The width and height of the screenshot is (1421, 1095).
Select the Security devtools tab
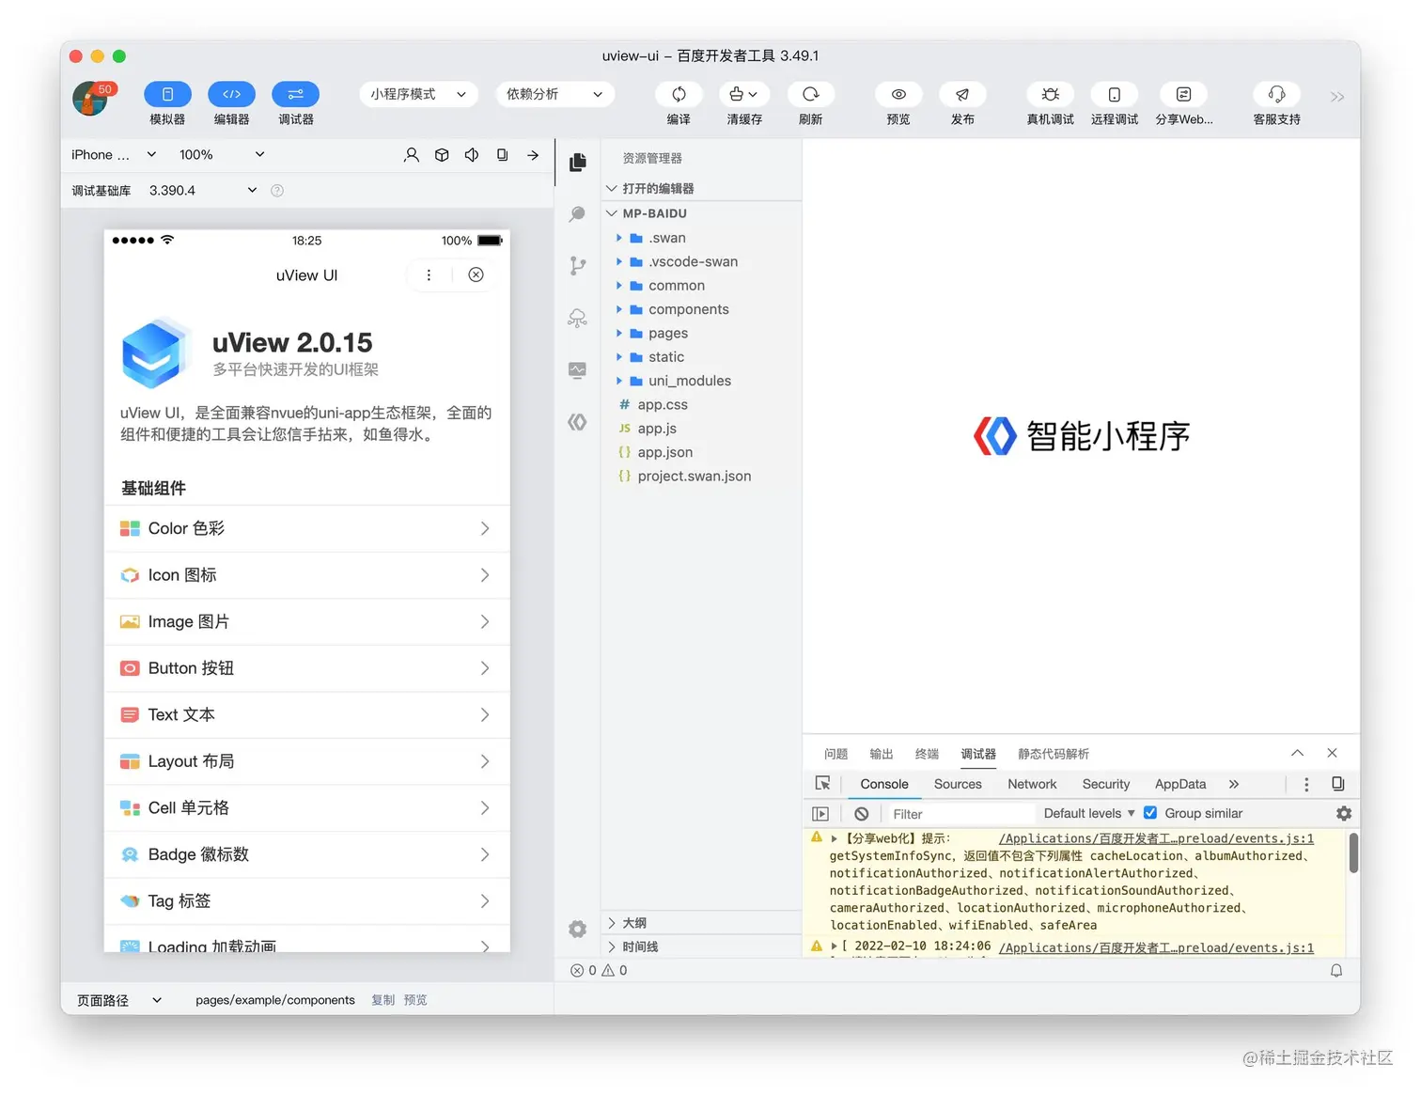tap(1106, 784)
